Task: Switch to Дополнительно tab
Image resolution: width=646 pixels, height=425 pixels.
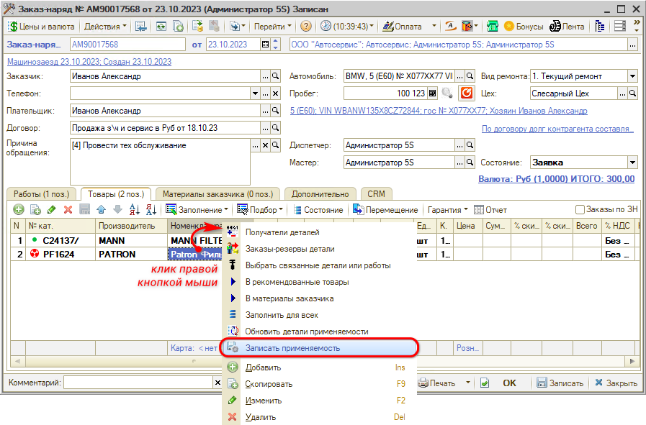Action: [x=320, y=194]
